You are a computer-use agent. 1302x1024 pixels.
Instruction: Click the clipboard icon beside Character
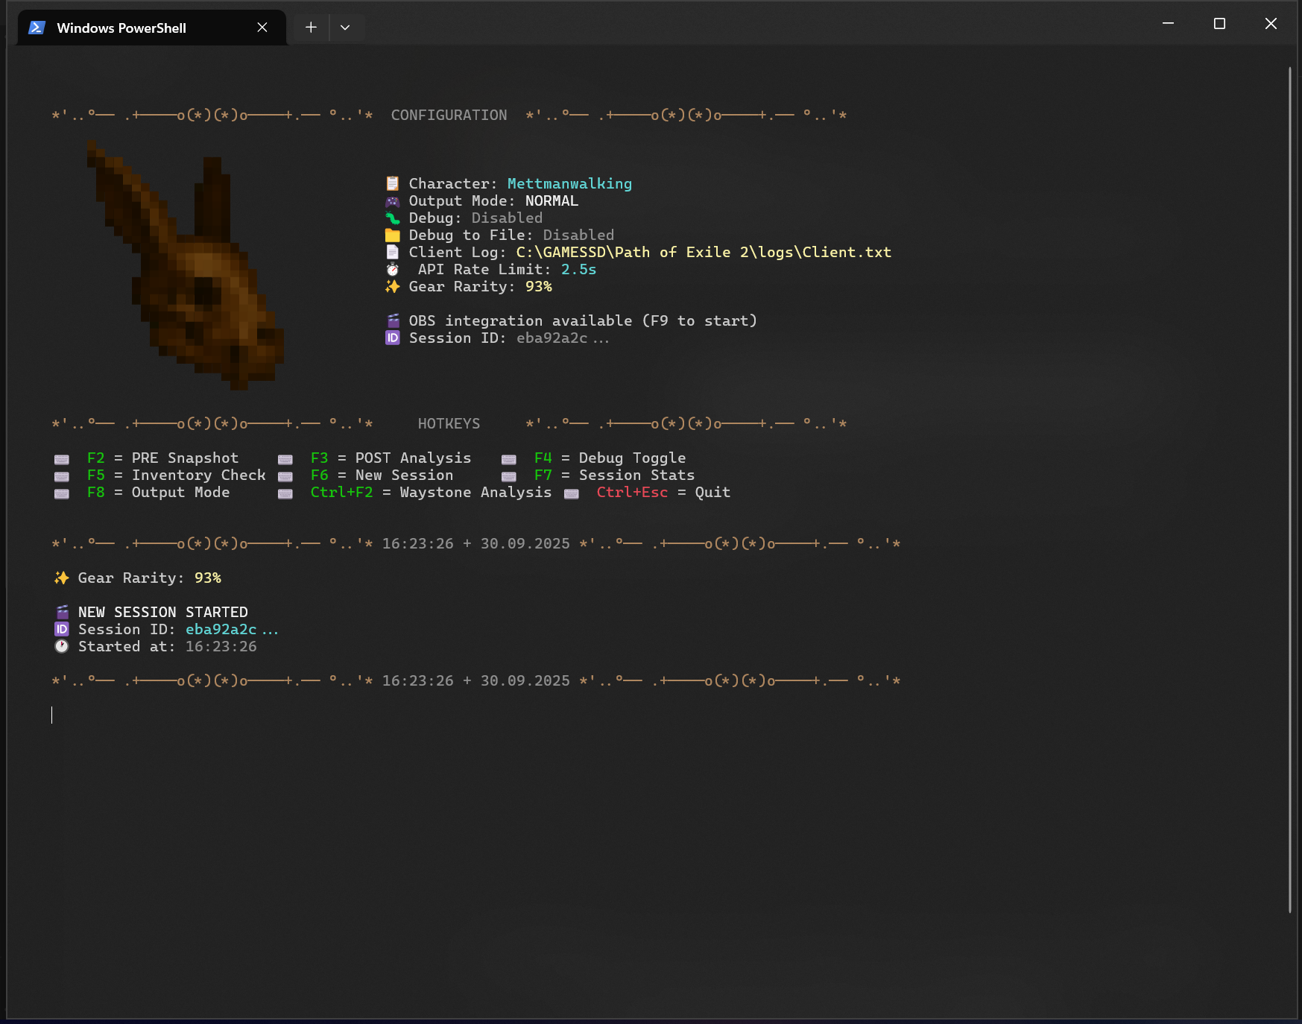coord(393,183)
